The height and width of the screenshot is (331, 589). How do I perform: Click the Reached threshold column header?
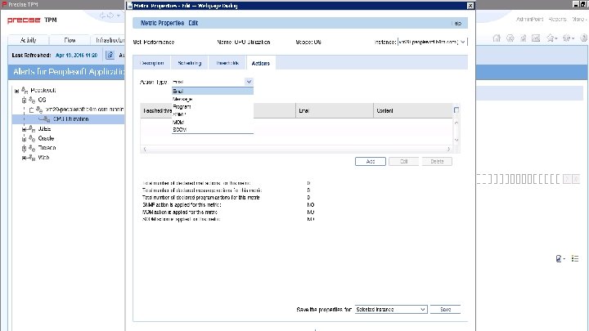156,110
